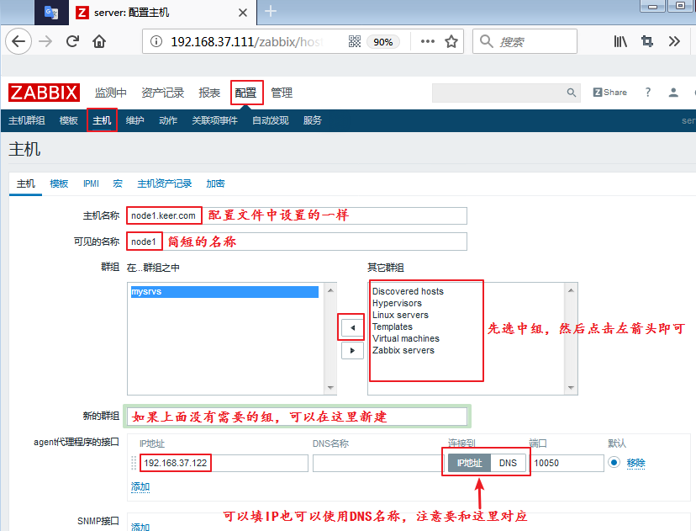Open the library bookshelf icon

pyautogui.click(x=620, y=41)
